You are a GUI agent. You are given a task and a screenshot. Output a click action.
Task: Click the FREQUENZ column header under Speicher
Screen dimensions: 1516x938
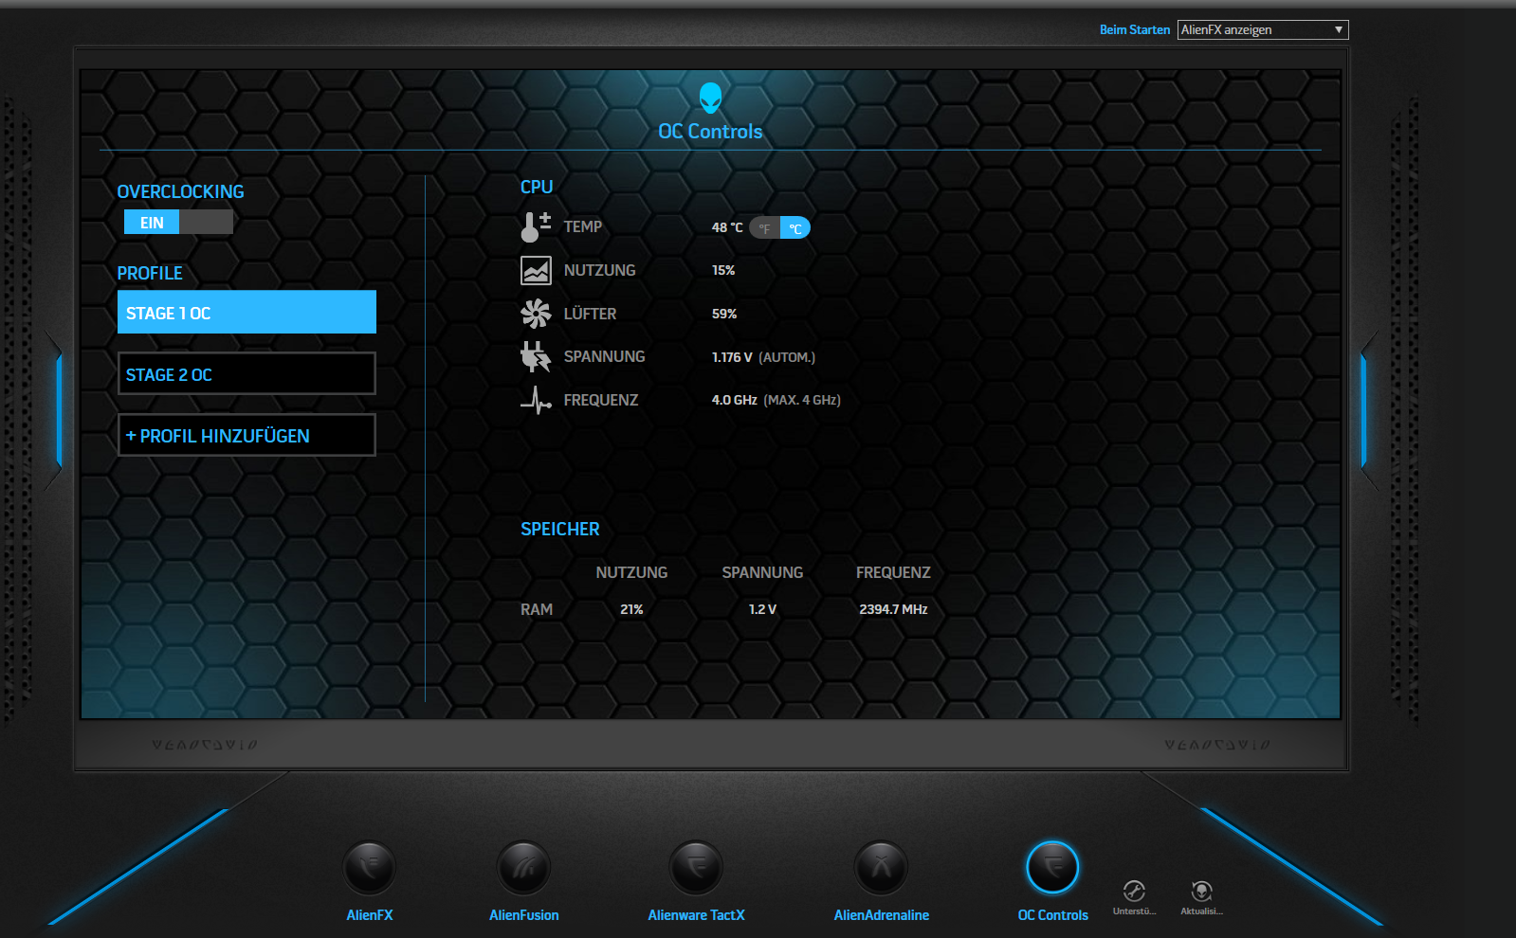[x=893, y=572]
